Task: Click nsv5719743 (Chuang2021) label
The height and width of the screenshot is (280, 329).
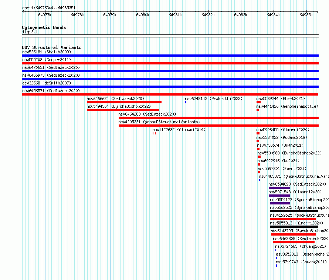Action: point(301,262)
